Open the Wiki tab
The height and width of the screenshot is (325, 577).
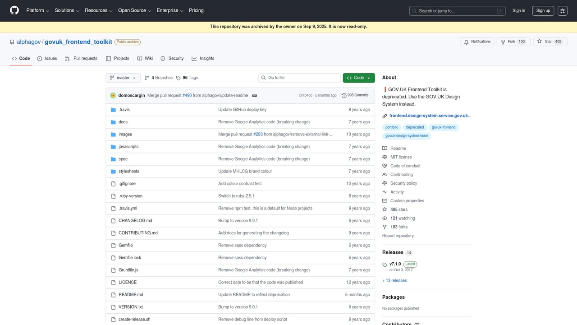coord(145,58)
